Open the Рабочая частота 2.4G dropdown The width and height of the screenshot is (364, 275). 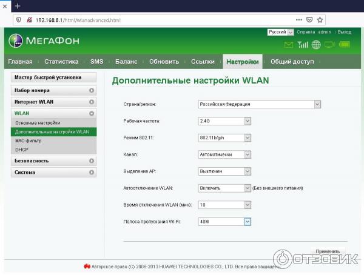pos(224,121)
